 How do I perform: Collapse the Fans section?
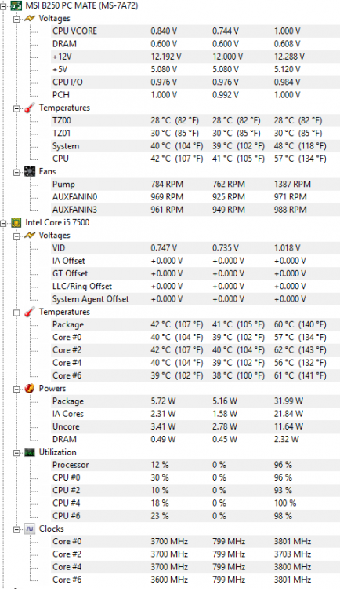coord(16,173)
